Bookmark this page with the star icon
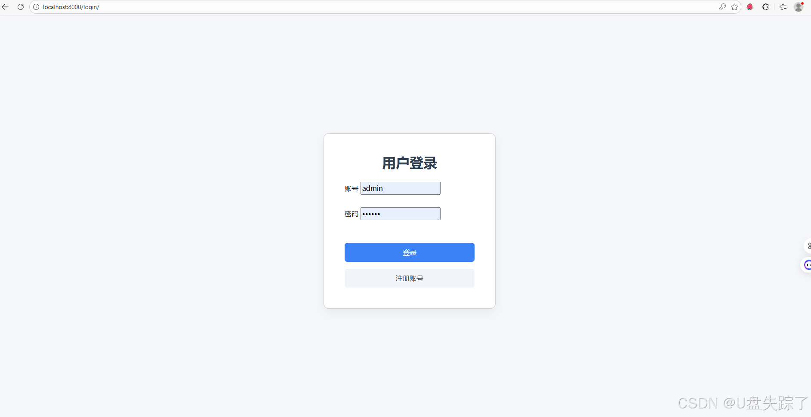Screen dimensions: 811x417 tap(734, 7)
